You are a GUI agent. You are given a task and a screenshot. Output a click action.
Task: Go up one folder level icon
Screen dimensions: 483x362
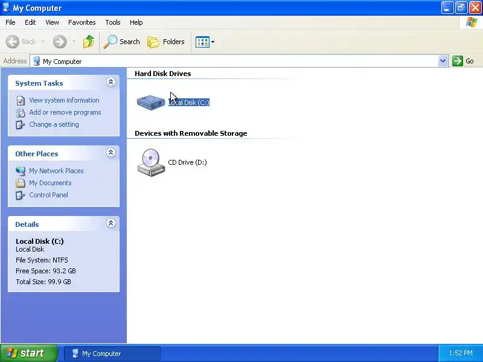(x=89, y=42)
